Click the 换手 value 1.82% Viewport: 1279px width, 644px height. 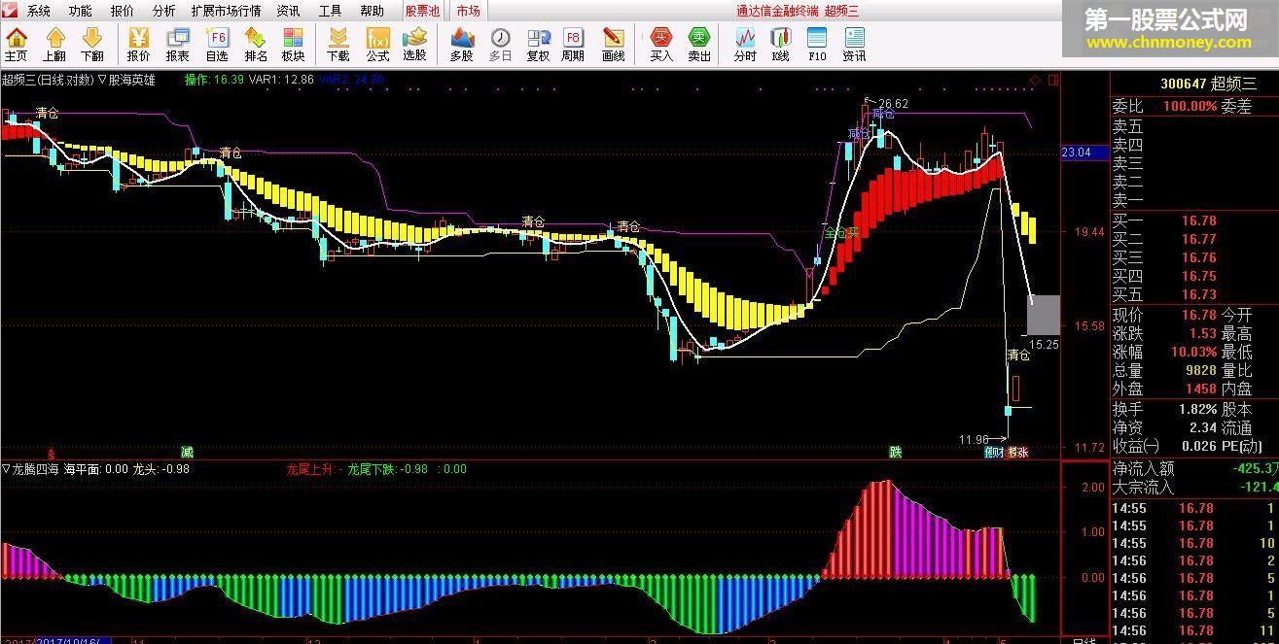pyautogui.click(x=1198, y=409)
